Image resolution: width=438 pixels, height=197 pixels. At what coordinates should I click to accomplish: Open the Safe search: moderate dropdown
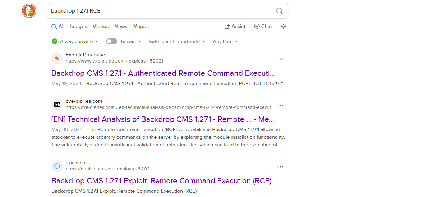(x=177, y=41)
